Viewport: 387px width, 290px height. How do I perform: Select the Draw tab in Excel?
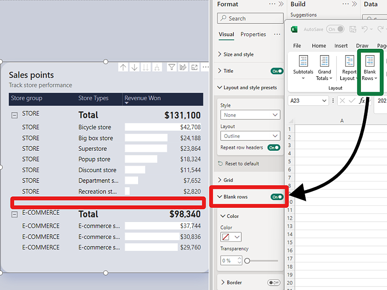click(x=362, y=46)
